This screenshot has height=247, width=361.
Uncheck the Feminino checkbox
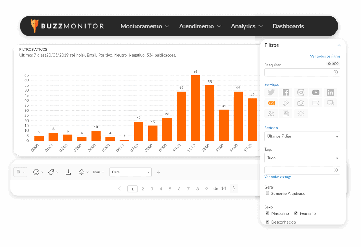pos(296,213)
